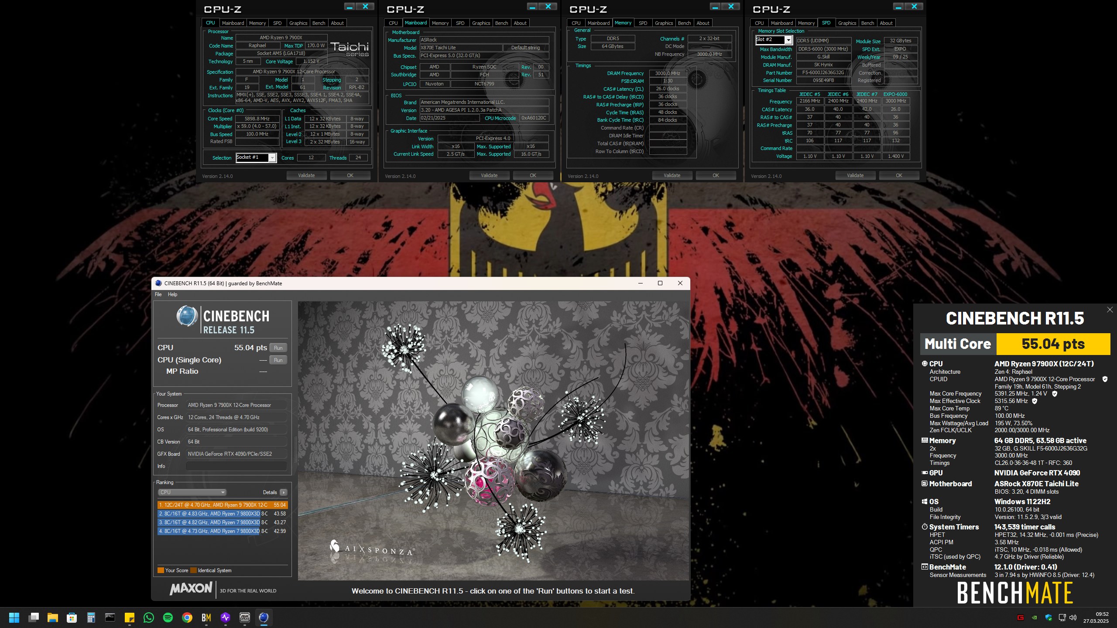This screenshot has width=1117, height=628.
Task: Click the CPUID verified shield icon in BenchMate
Action: point(1105,379)
